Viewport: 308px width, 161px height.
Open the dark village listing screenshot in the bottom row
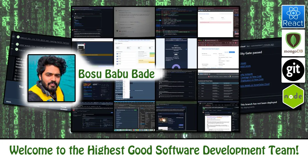[x=176, y=116]
